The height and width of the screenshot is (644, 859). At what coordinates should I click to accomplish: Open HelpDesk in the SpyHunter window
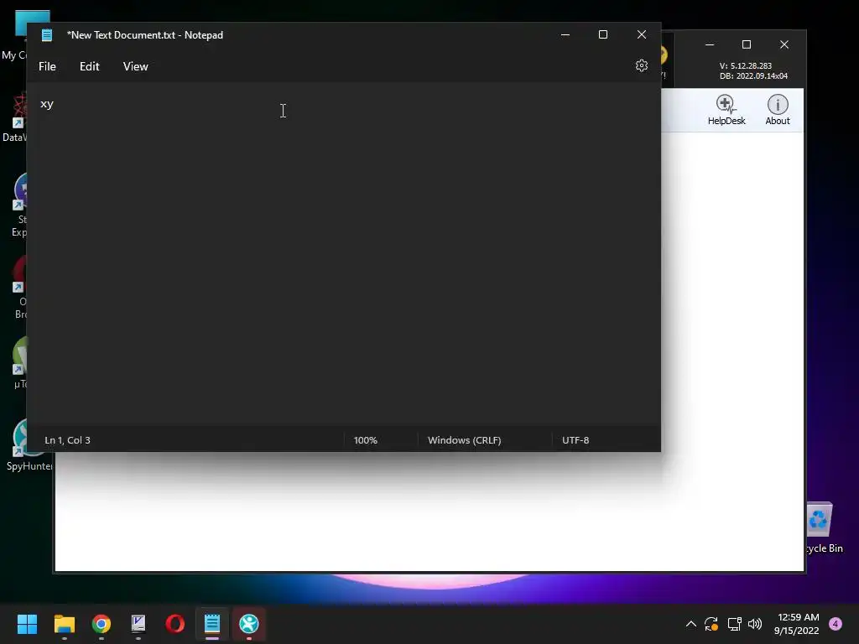coord(726,110)
